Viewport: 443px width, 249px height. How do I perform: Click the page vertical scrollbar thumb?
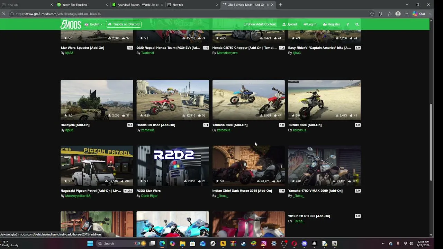pyautogui.click(x=431, y=142)
